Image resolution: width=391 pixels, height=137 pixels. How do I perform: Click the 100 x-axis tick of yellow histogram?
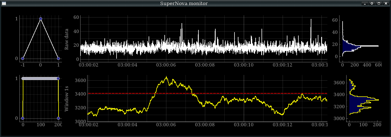pos(363,125)
